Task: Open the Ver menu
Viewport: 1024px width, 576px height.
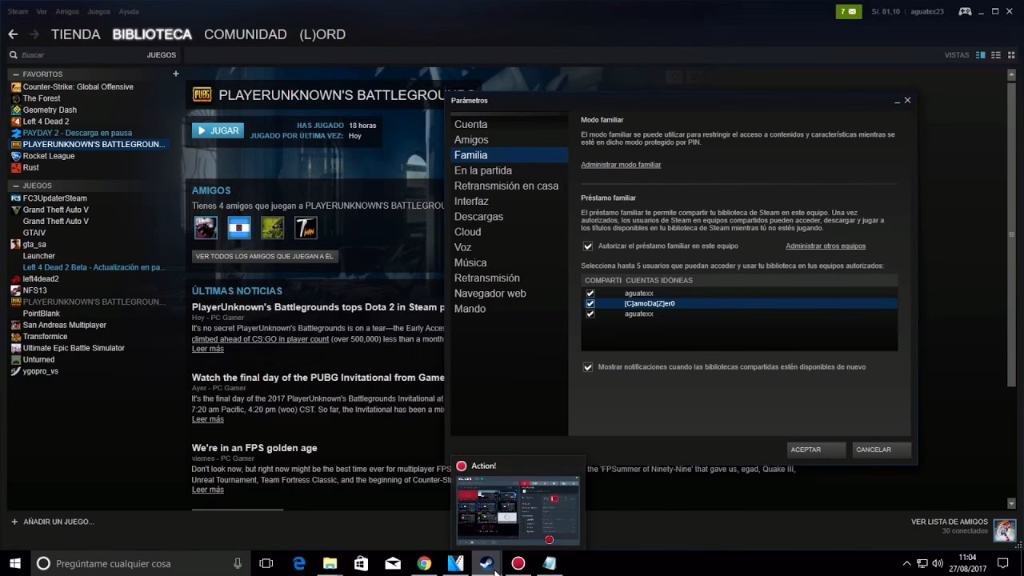Action: 42,12
